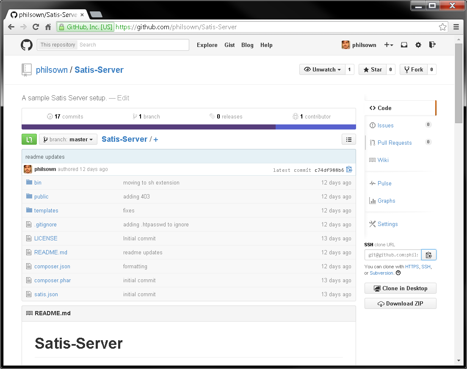The image size is (467, 369).
Task: Click Explore in top navigation
Action: 207,45
